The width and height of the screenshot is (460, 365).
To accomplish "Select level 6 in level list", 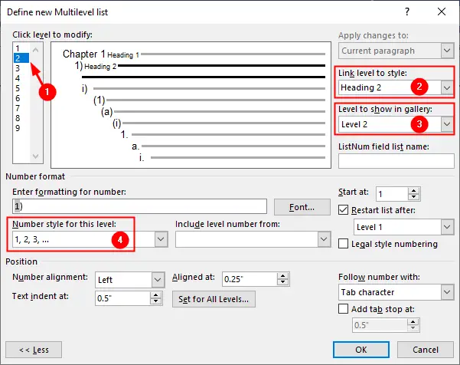I will (18, 98).
